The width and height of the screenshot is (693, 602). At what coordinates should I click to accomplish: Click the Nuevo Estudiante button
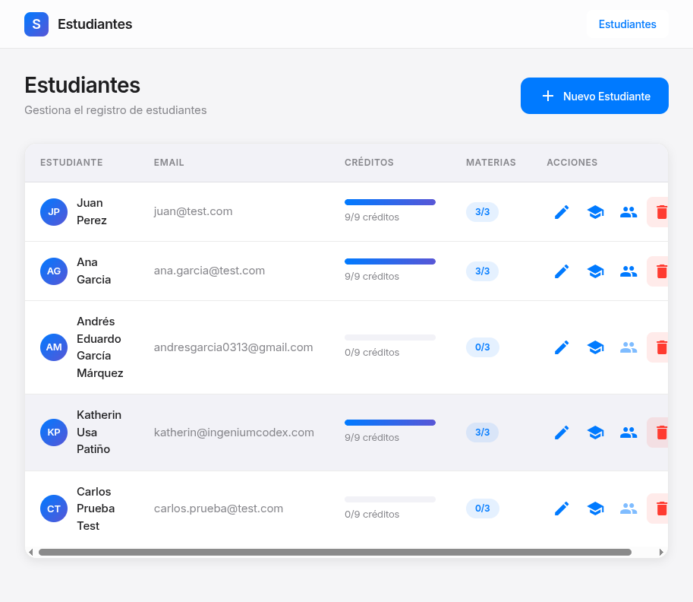(594, 96)
